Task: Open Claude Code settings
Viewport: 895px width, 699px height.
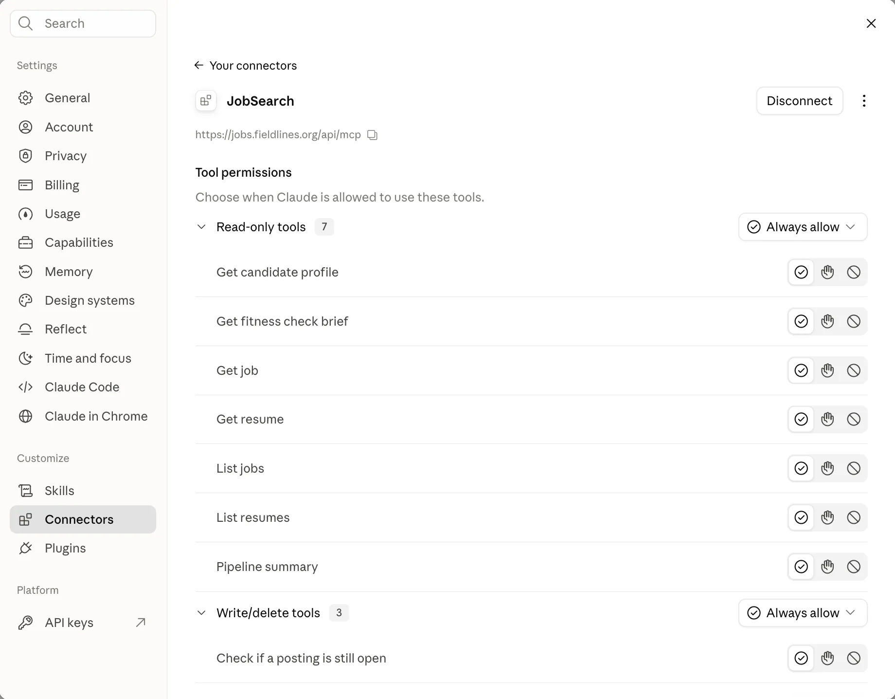Action: [83, 387]
